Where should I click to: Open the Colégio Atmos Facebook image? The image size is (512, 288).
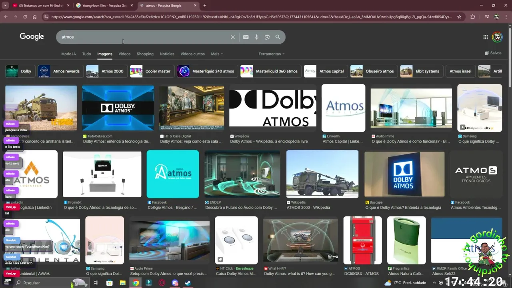[x=173, y=174]
